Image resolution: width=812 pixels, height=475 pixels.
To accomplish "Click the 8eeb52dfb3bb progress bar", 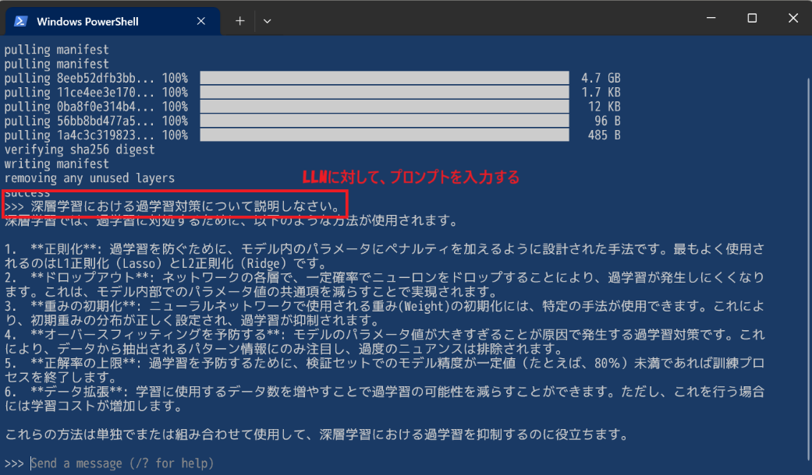I will [385, 78].
